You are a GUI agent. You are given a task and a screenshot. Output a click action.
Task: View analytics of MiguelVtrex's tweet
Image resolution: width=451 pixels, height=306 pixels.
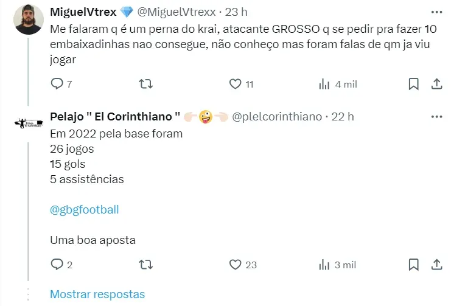(x=324, y=84)
